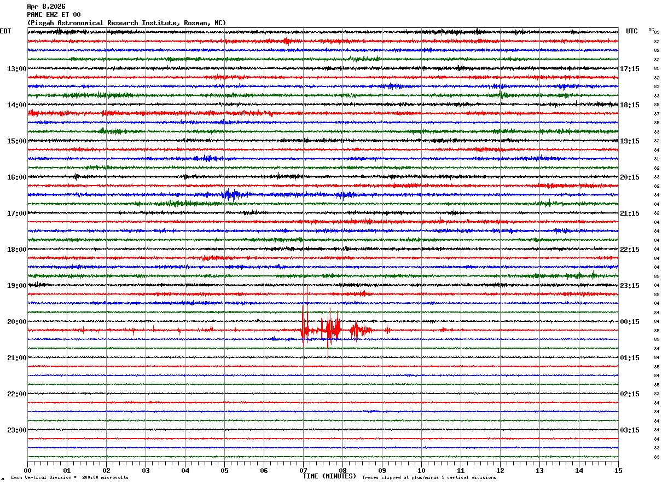This screenshot has width=662, height=485.
Task: Click the 03:15 UTC time label
Action: coord(630,430)
